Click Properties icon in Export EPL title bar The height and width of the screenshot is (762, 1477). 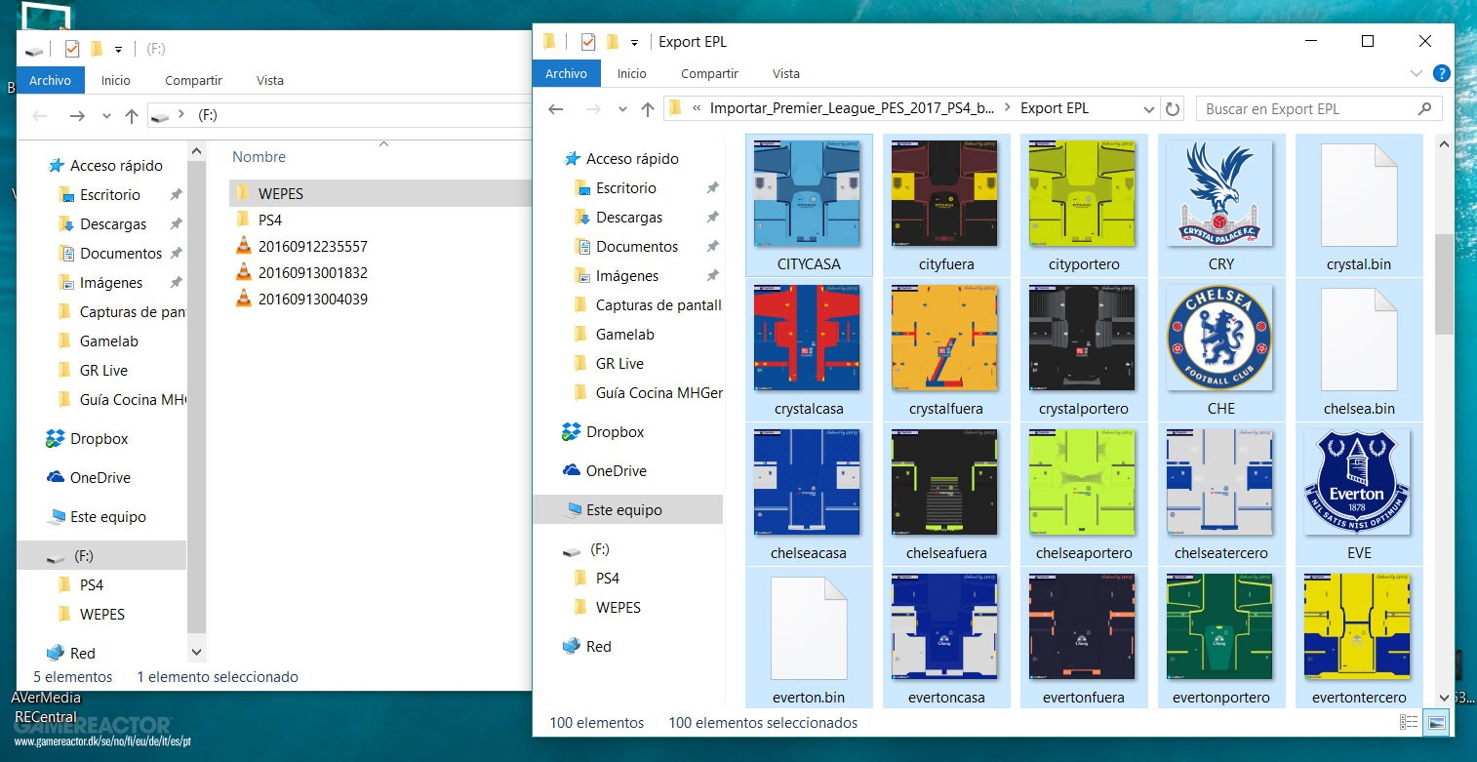click(587, 42)
